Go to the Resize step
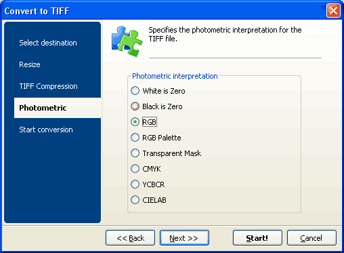The height and width of the screenshot is (253, 344). (30, 64)
